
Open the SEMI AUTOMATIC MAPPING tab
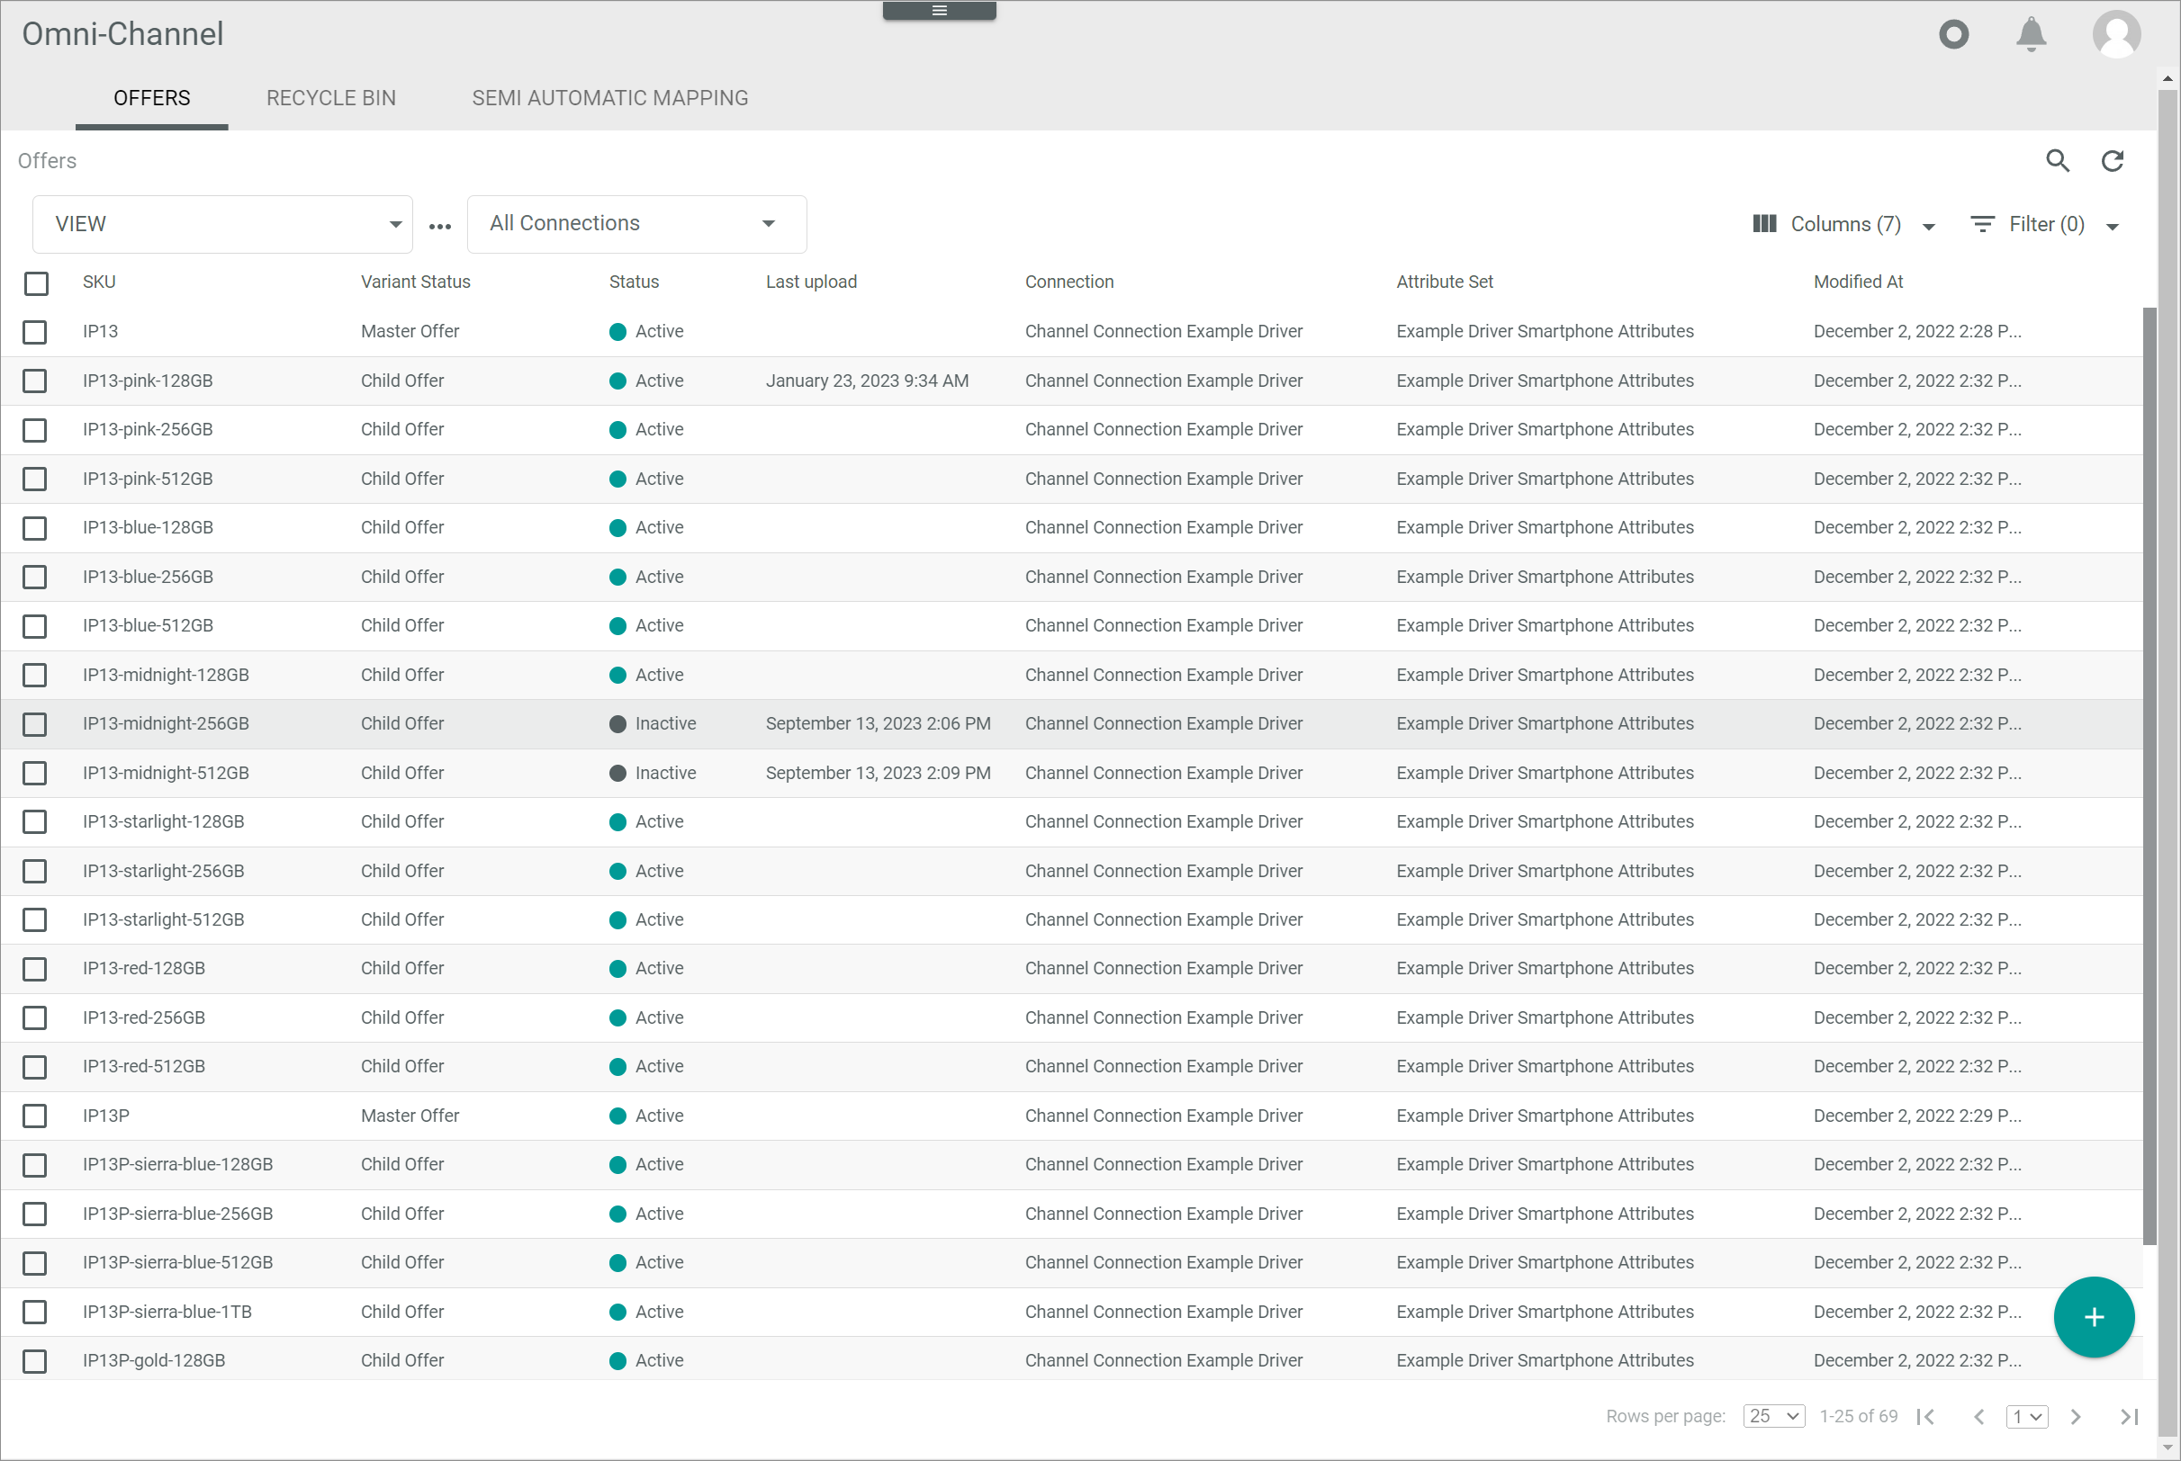coord(609,98)
